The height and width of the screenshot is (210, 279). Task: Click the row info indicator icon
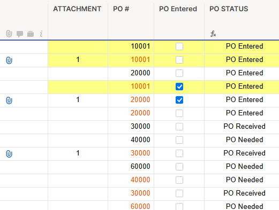point(41,34)
